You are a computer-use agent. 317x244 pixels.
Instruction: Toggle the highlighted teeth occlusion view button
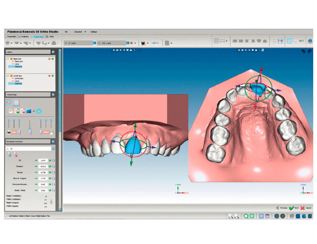point(280,41)
